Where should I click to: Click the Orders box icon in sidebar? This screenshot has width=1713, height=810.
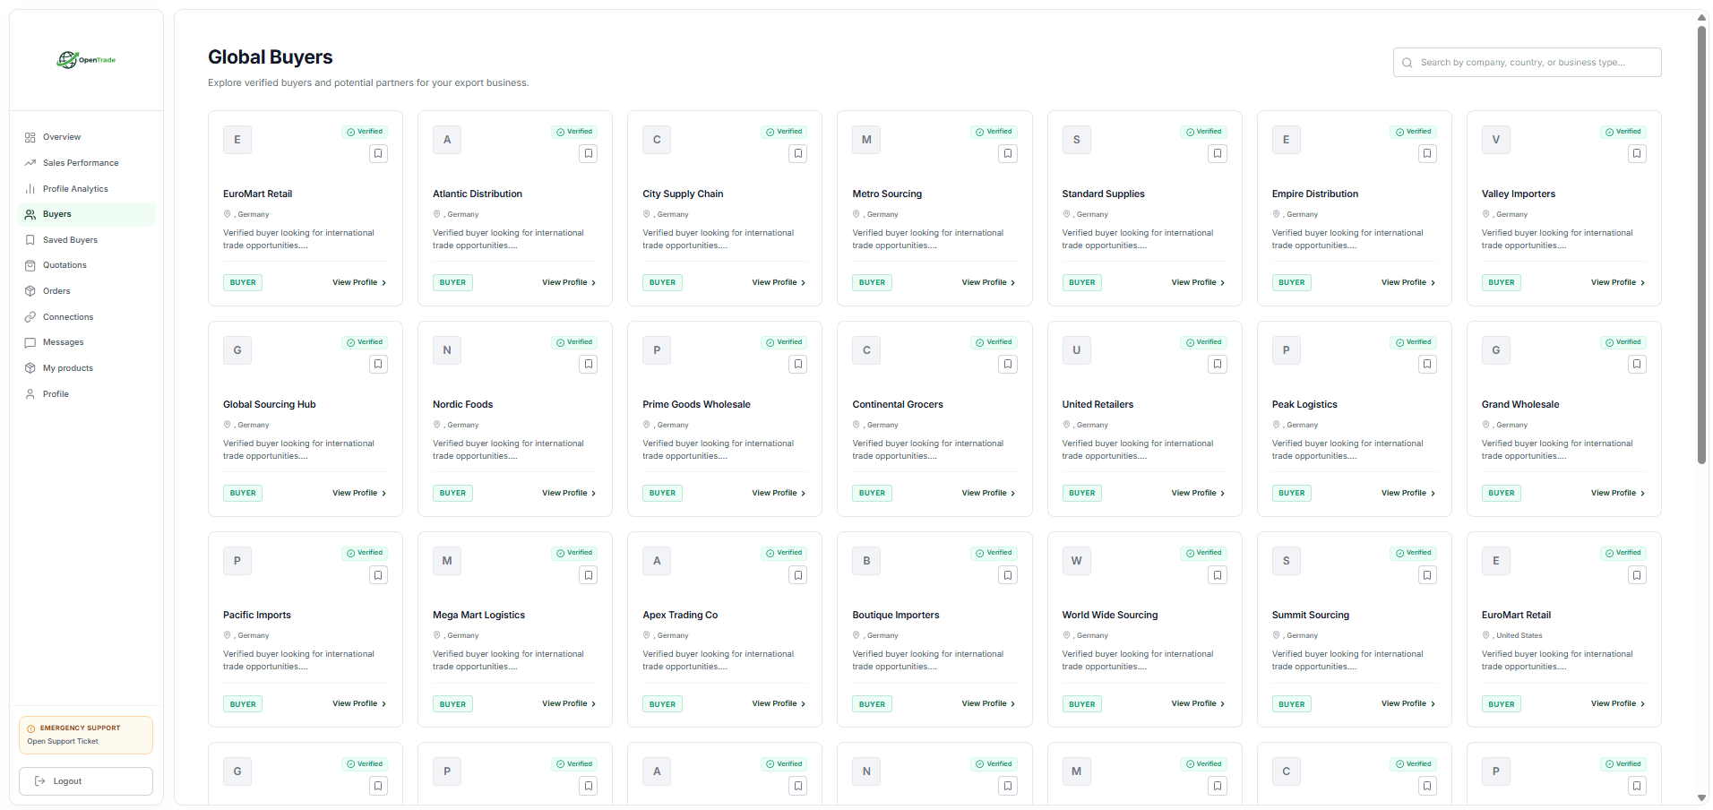[x=30, y=291]
